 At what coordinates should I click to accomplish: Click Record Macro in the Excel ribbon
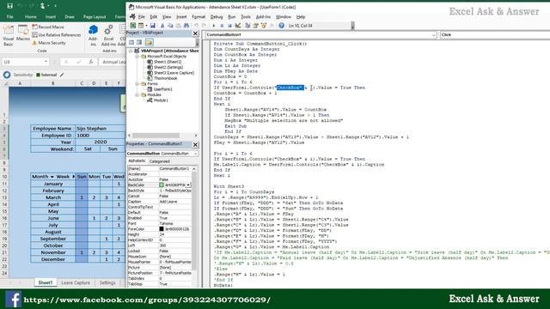coord(48,27)
